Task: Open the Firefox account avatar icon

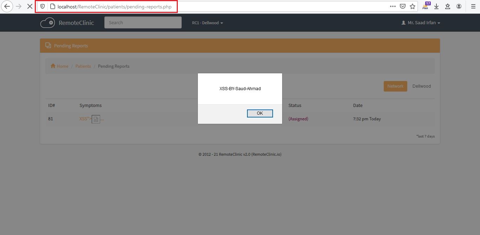Action: tap(459, 6)
